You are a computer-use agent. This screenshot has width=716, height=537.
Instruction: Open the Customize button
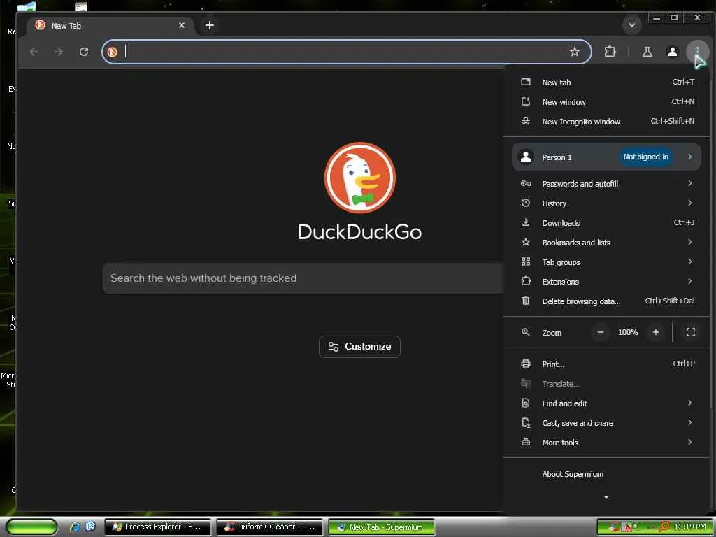[x=360, y=347]
